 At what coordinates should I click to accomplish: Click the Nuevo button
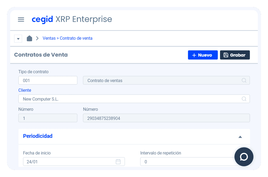tap(203, 55)
